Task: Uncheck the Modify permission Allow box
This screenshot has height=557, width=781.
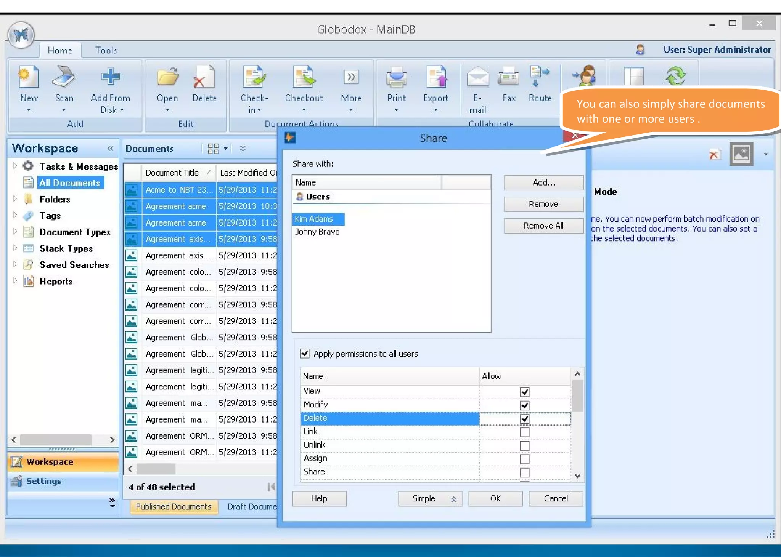Action: 524,405
